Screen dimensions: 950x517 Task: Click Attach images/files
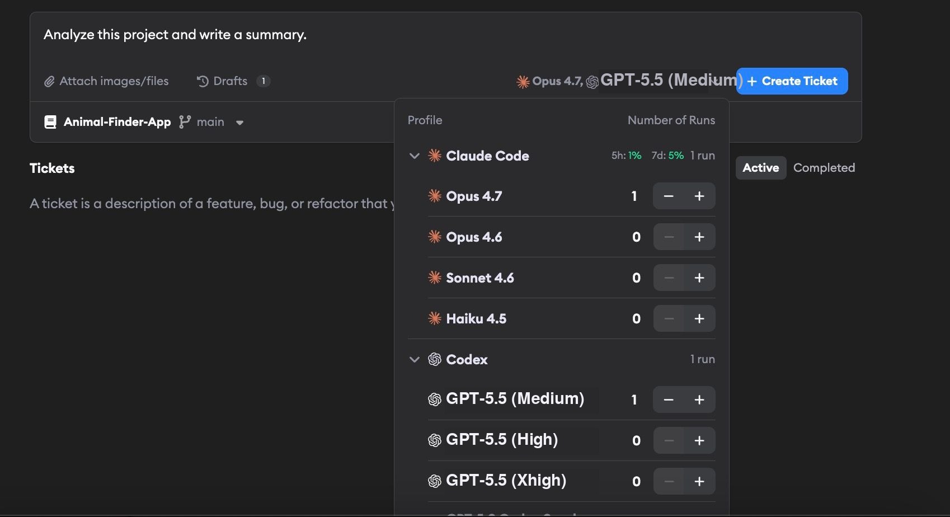(106, 81)
